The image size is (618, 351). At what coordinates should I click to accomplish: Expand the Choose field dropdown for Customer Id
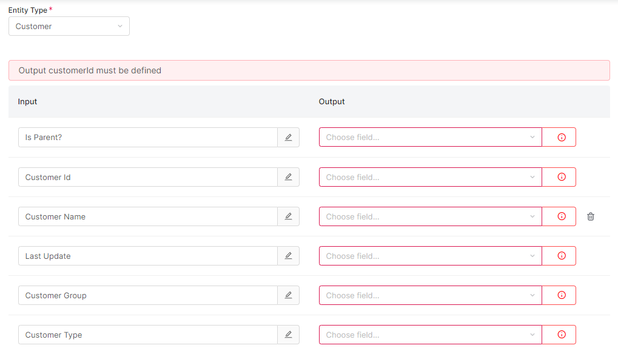tap(430, 177)
